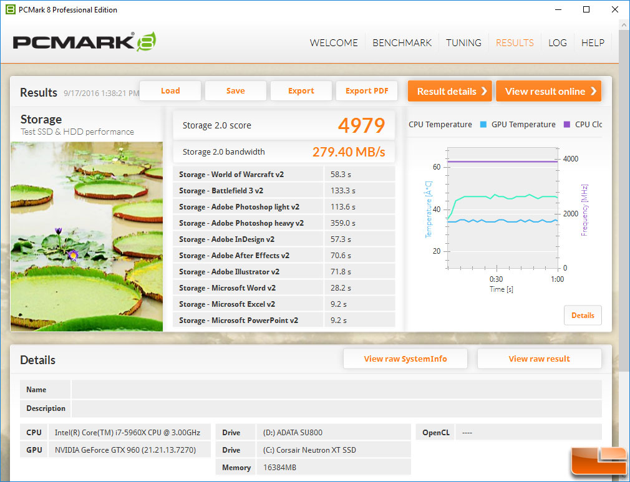This screenshot has height=482, width=630.
Task: Click the ADATA SU800 drive entry
Action: (x=334, y=433)
